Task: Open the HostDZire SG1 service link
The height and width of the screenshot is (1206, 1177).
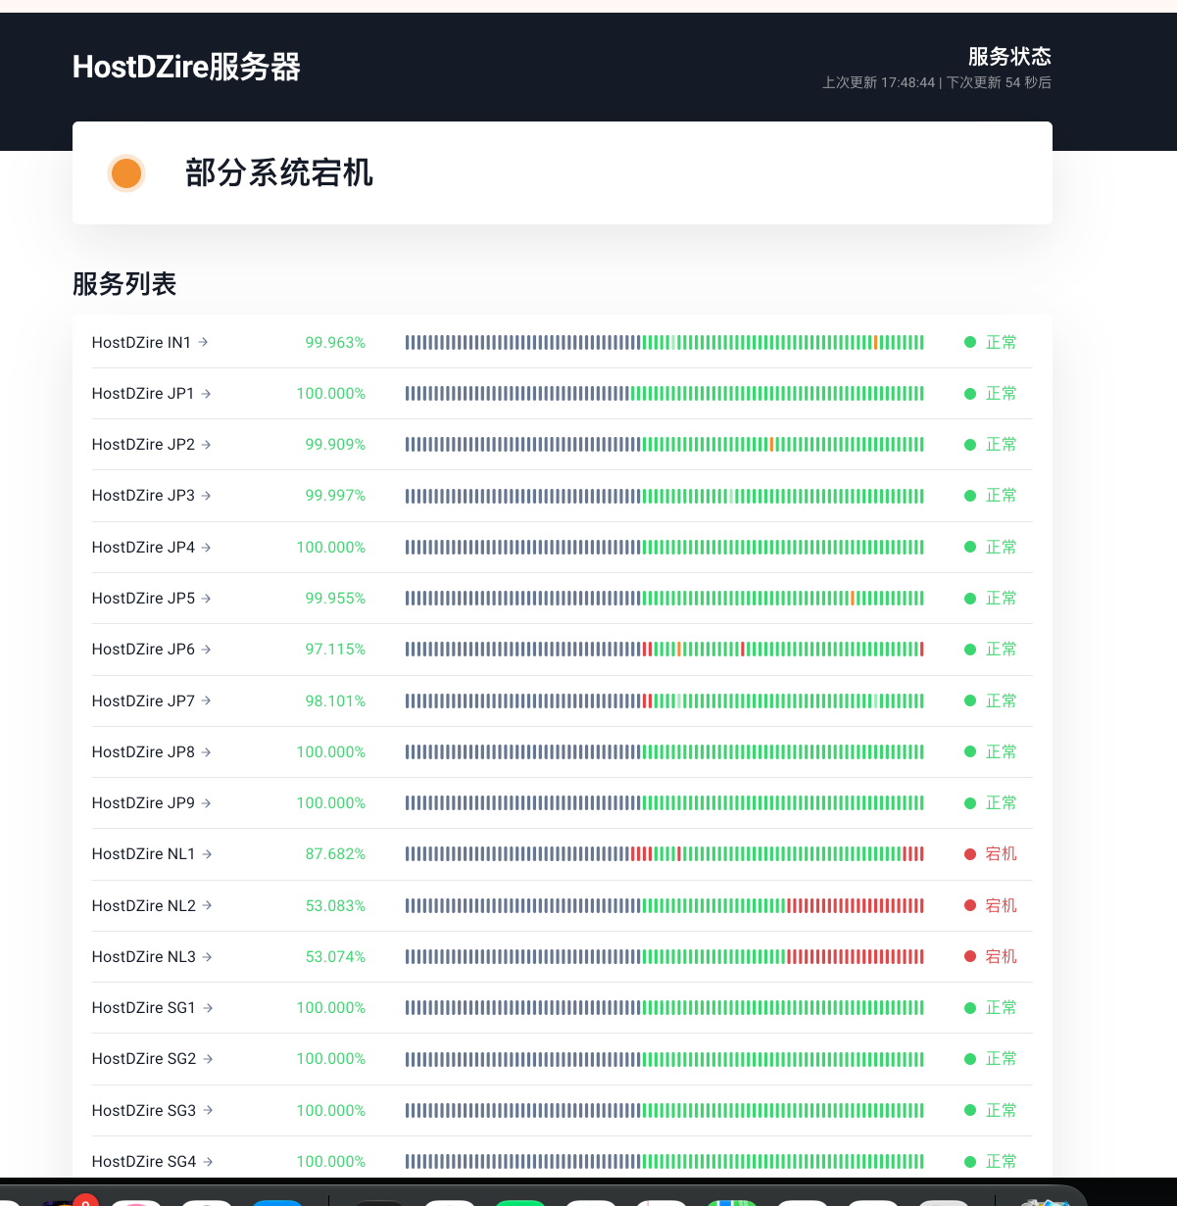Action: (x=152, y=1007)
